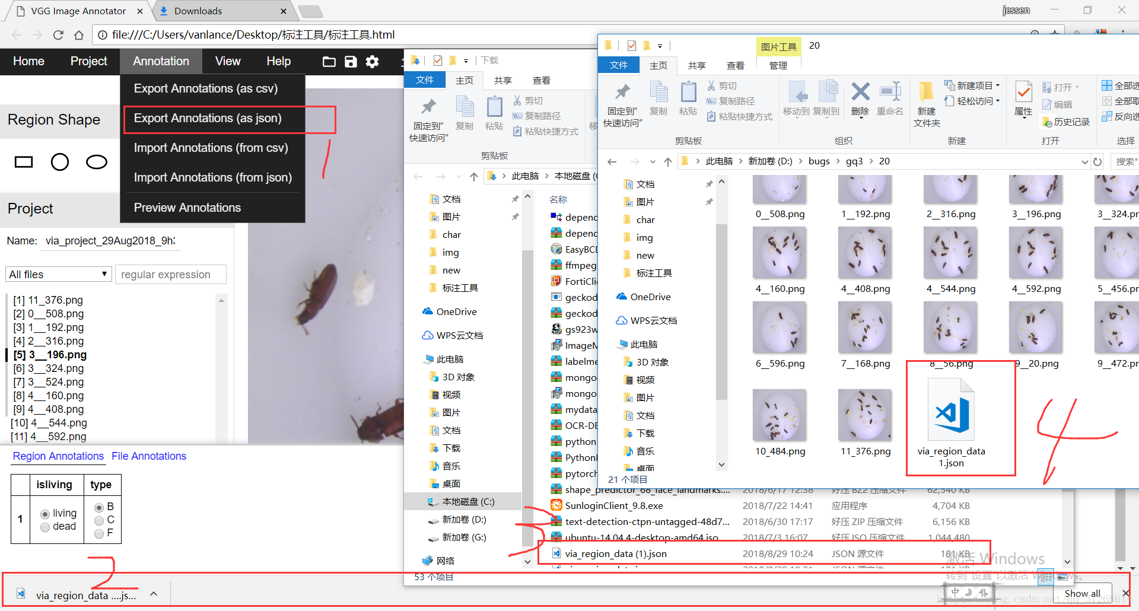Image resolution: width=1139 pixels, height=611 pixels.
Task: Choose Import Annotations (from csv)
Action: (212, 148)
